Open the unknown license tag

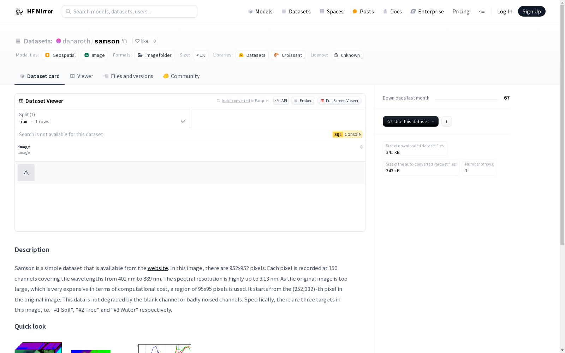[347, 55]
